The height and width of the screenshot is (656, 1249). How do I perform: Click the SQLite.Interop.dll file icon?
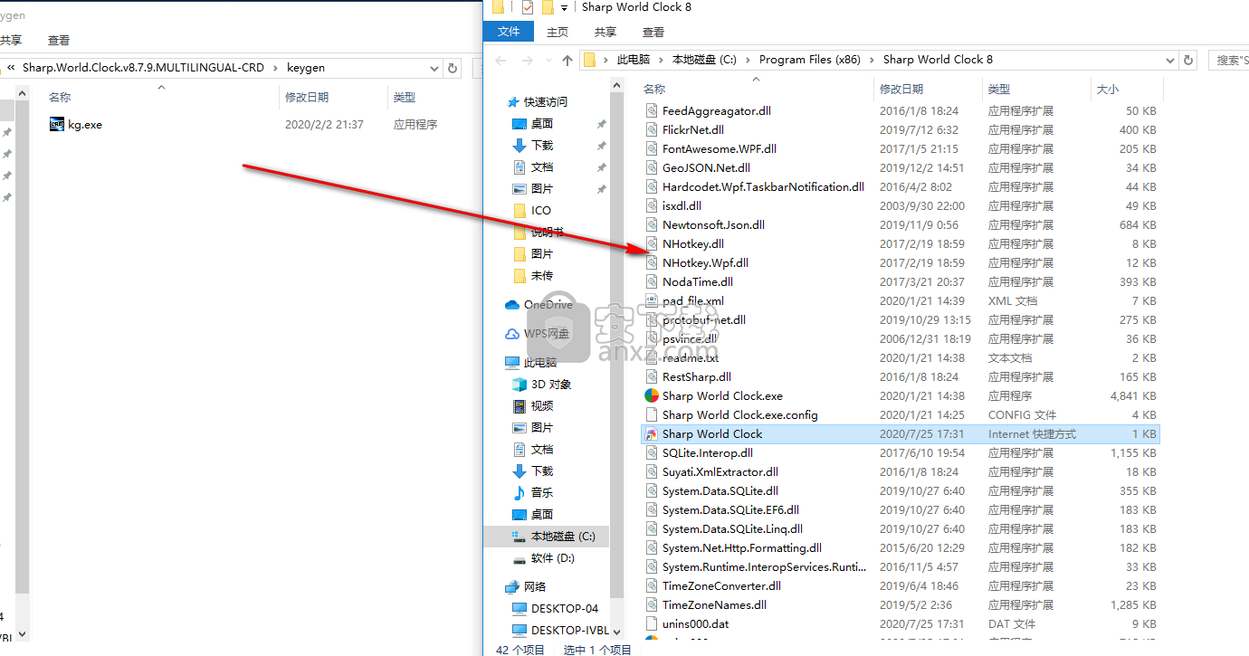click(651, 453)
